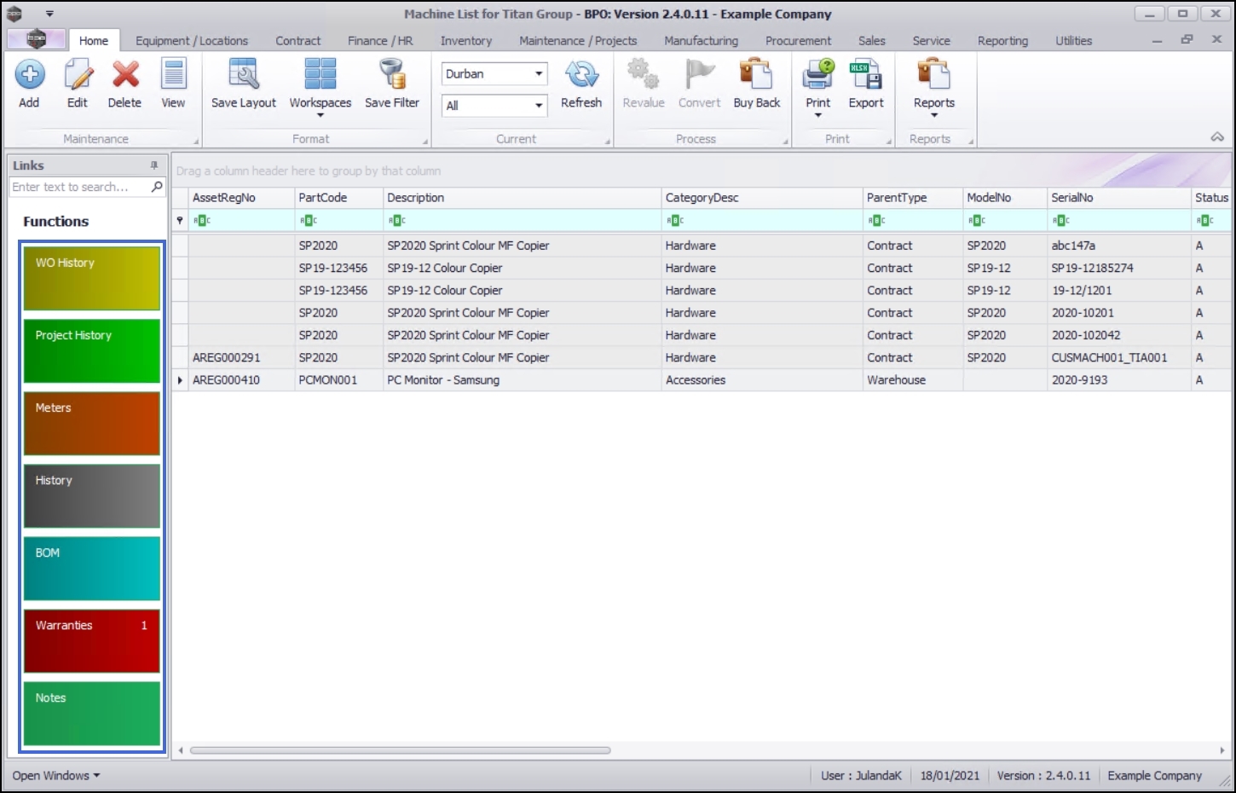Open the Procurement tab
Screen dimensions: 1236x793
click(x=798, y=40)
